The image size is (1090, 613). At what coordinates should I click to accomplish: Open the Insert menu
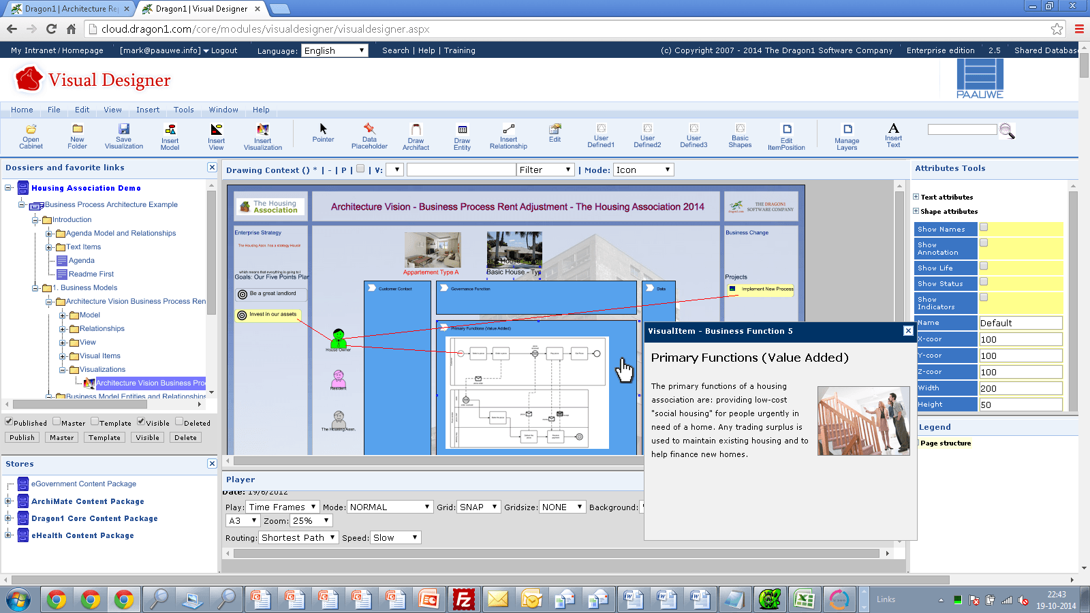pyautogui.click(x=148, y=110)
